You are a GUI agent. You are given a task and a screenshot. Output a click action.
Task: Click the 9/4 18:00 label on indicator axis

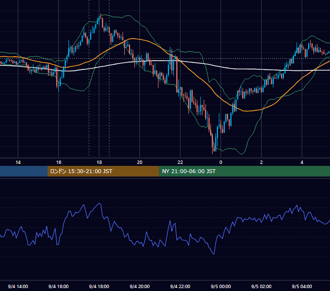point(99,287)
